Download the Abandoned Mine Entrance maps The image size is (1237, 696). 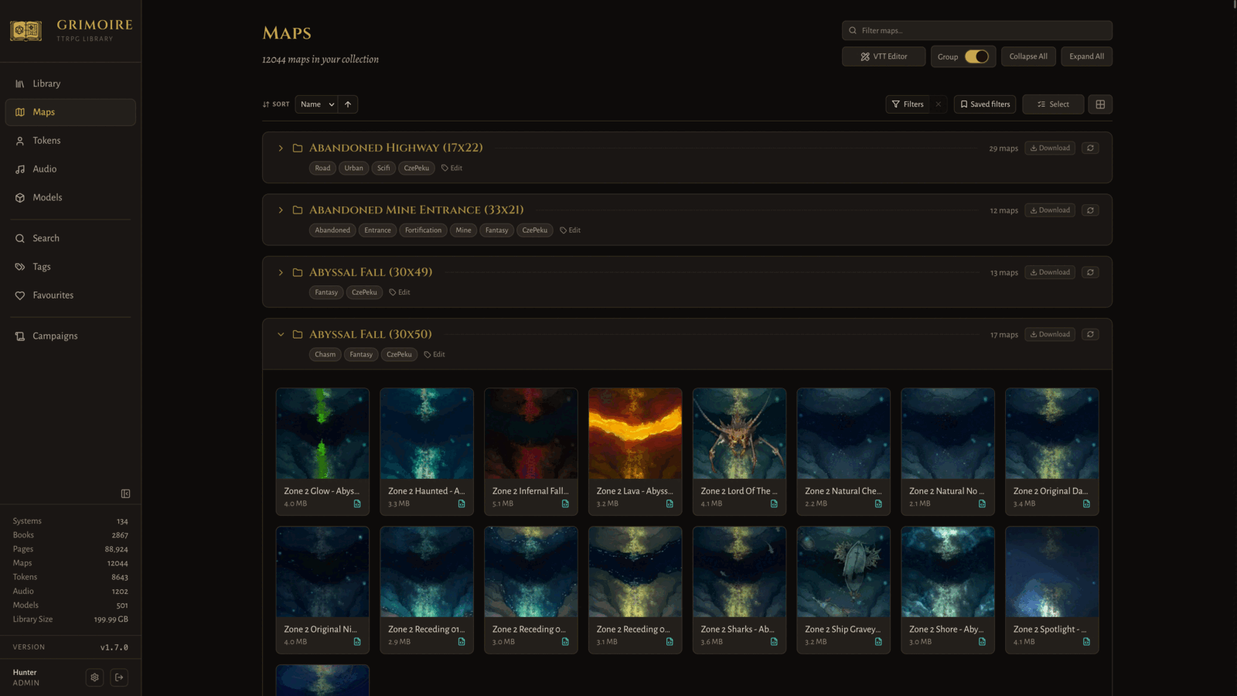(x=1050, y=210)
